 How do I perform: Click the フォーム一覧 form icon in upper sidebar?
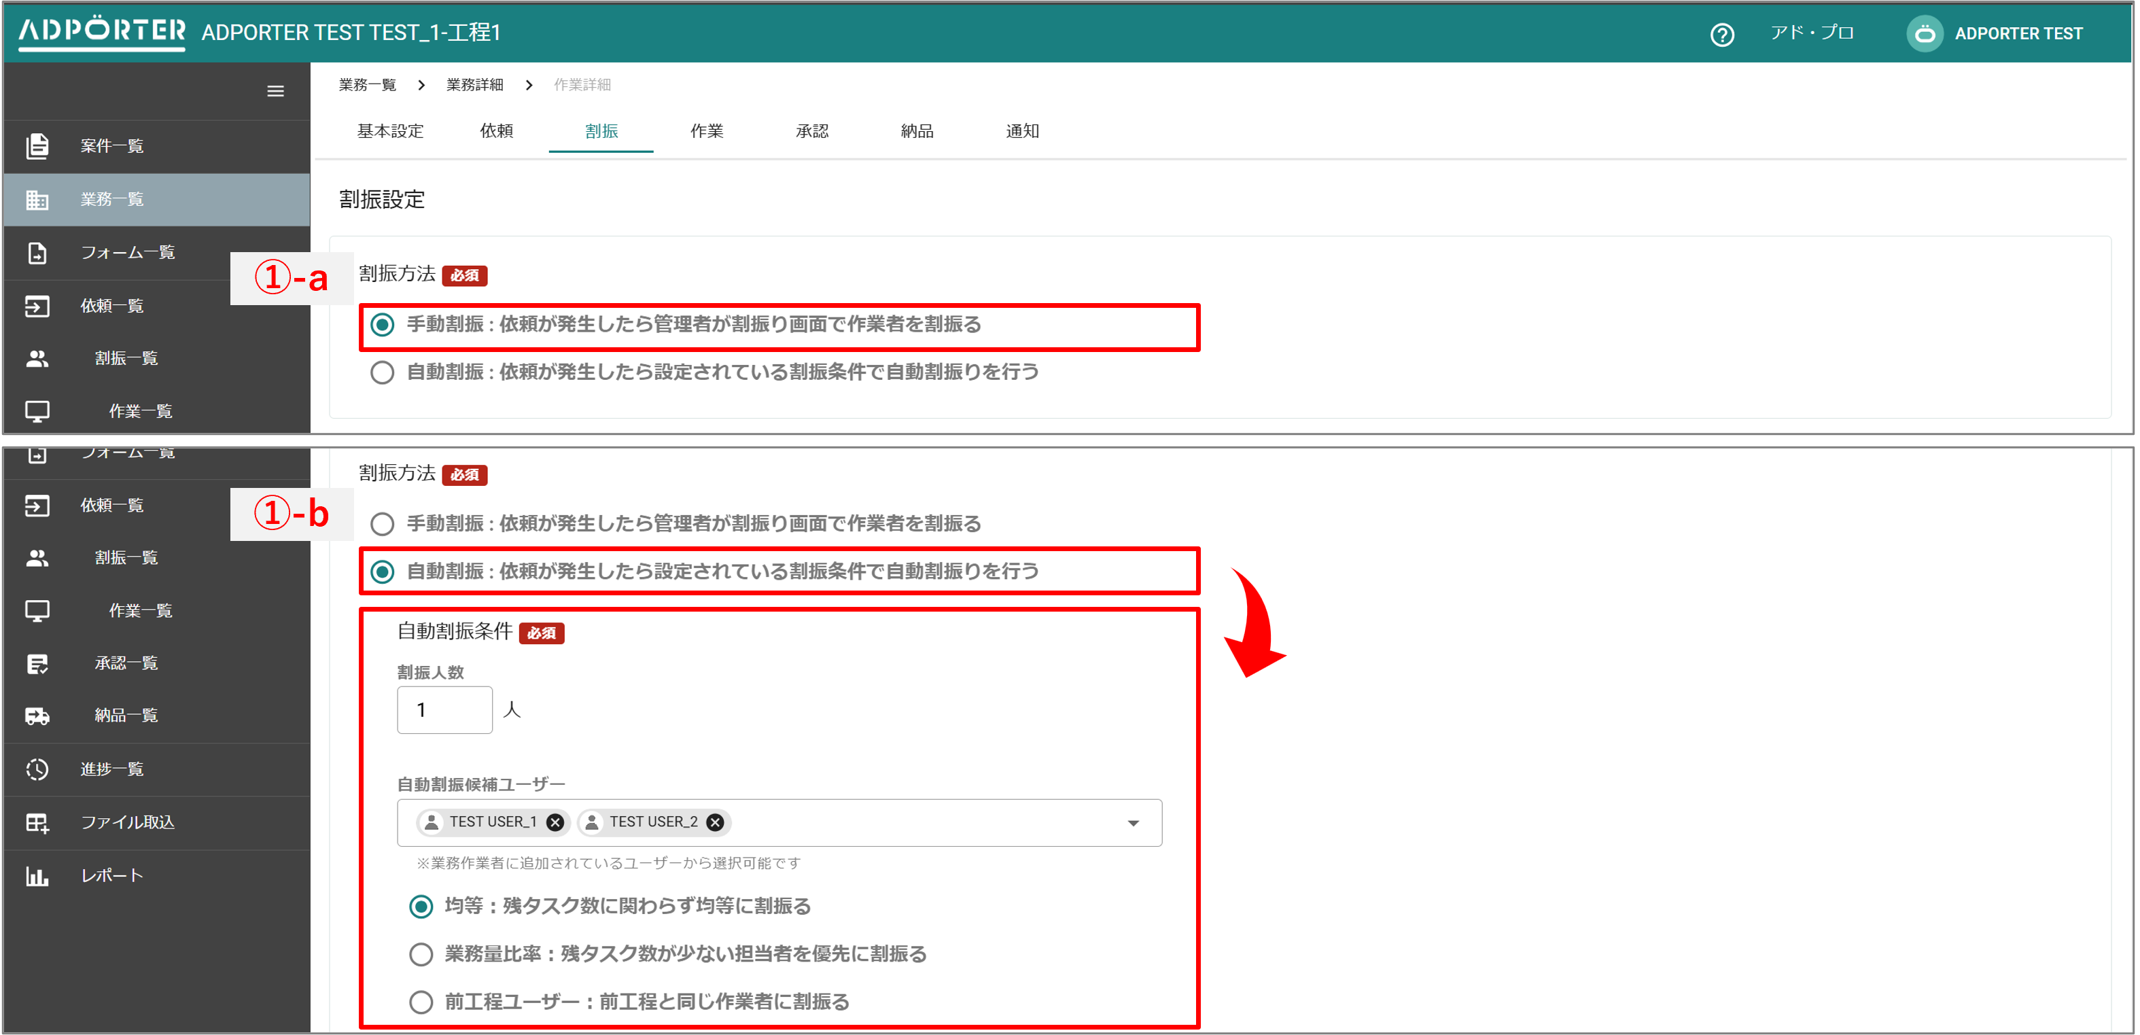pyautogui.click(x=37, y=253)
